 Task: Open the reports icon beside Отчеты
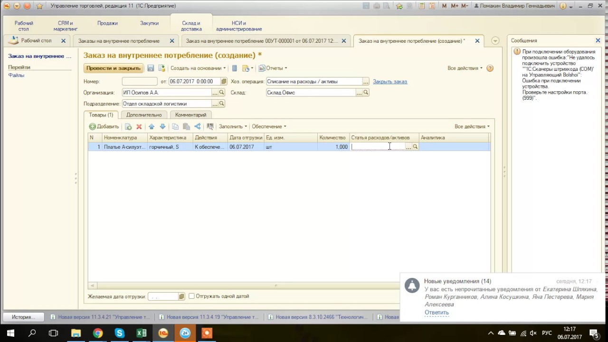pos(262,68)
